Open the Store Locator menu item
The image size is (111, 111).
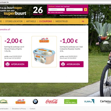(14, 21)
